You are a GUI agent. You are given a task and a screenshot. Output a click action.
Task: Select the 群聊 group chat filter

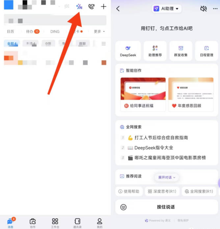83,44
